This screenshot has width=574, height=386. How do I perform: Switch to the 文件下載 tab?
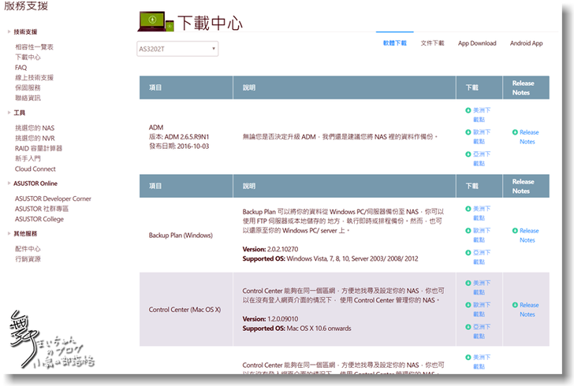point(432,43)
